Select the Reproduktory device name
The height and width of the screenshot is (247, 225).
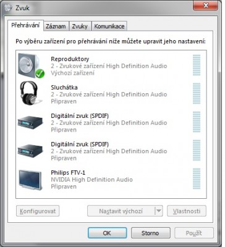(70, 59)
